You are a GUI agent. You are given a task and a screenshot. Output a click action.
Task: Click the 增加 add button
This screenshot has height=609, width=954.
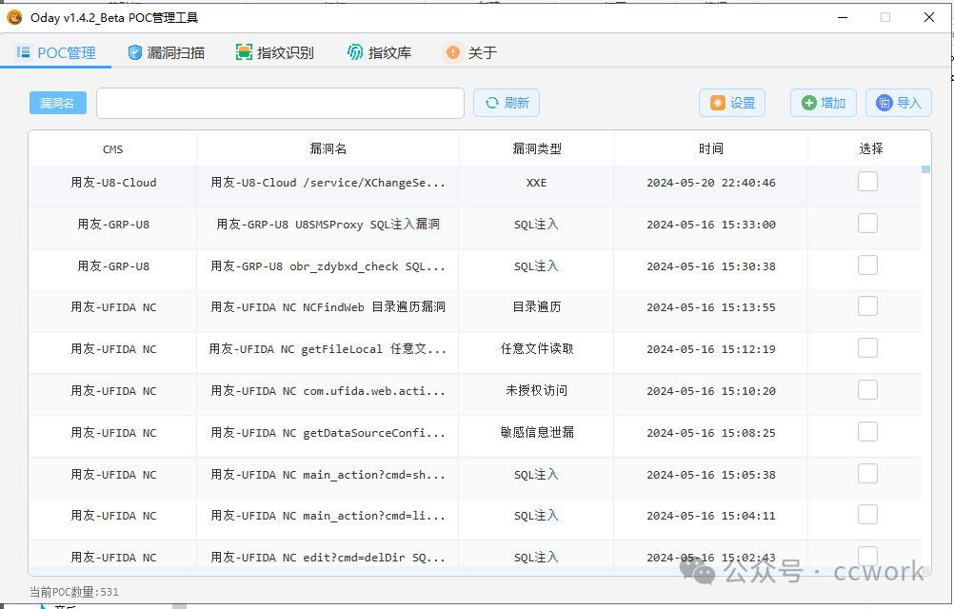[x=824, y=103]
